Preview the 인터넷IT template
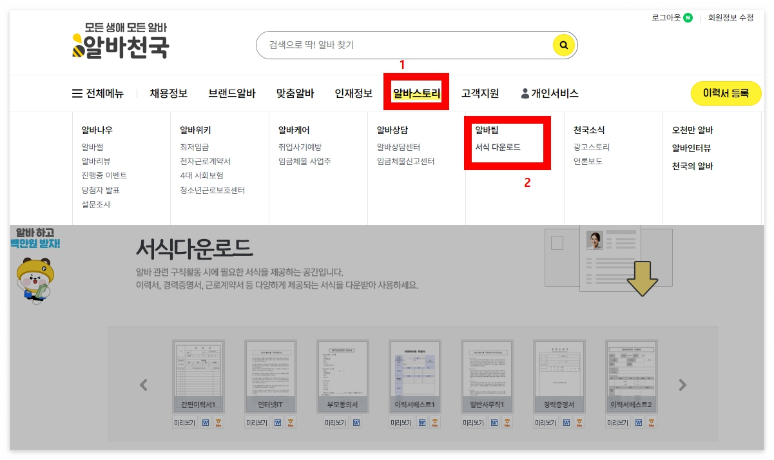The image size is (774, 460). pyautogui.click(x=256, y=423)
